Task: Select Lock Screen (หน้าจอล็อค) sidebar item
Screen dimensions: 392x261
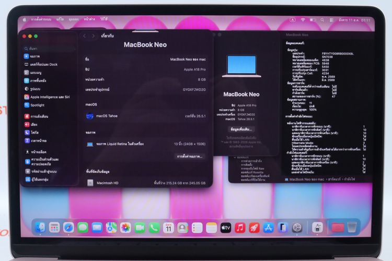Action: pyautogui.click(x=36, y=152)
